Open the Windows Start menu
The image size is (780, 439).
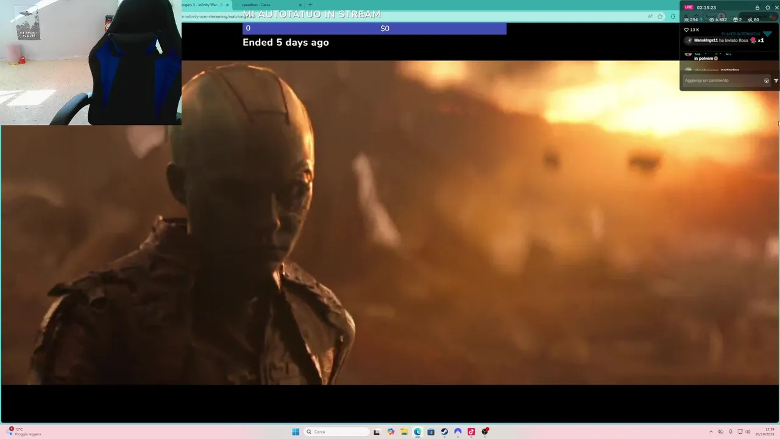(296, 432)
